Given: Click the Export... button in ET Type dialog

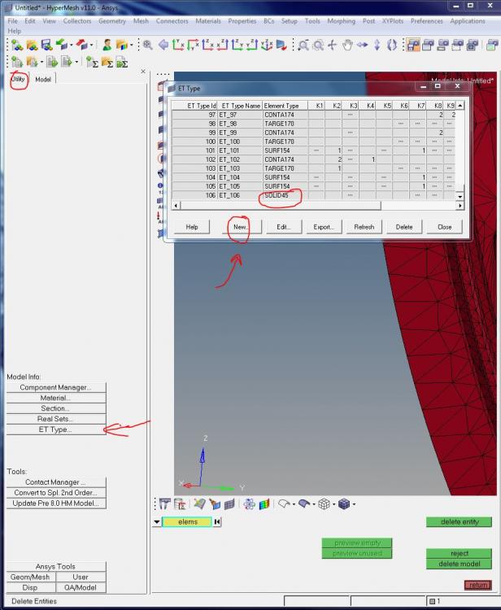Looking at the screenshot, I should tap(324, 227).
